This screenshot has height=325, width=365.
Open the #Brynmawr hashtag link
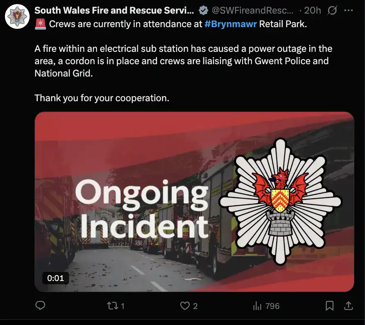pos(231,24)
